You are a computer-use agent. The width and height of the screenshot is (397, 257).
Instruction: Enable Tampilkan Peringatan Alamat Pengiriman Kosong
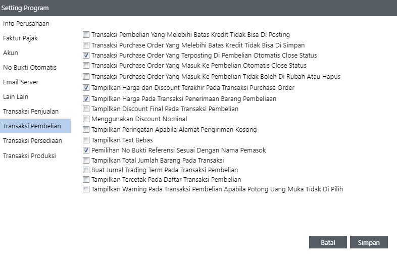(86, 130)
